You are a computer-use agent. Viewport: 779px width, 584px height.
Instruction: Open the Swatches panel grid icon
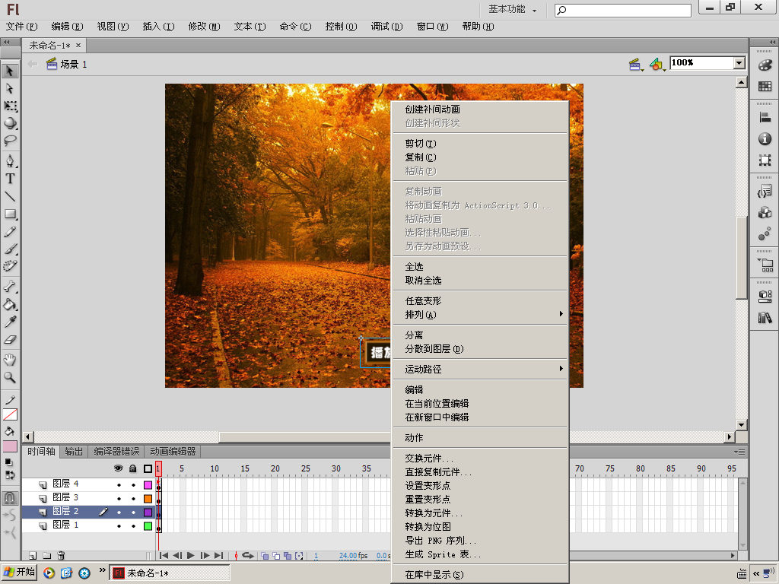pyautogui.click(x=765, y=87)
